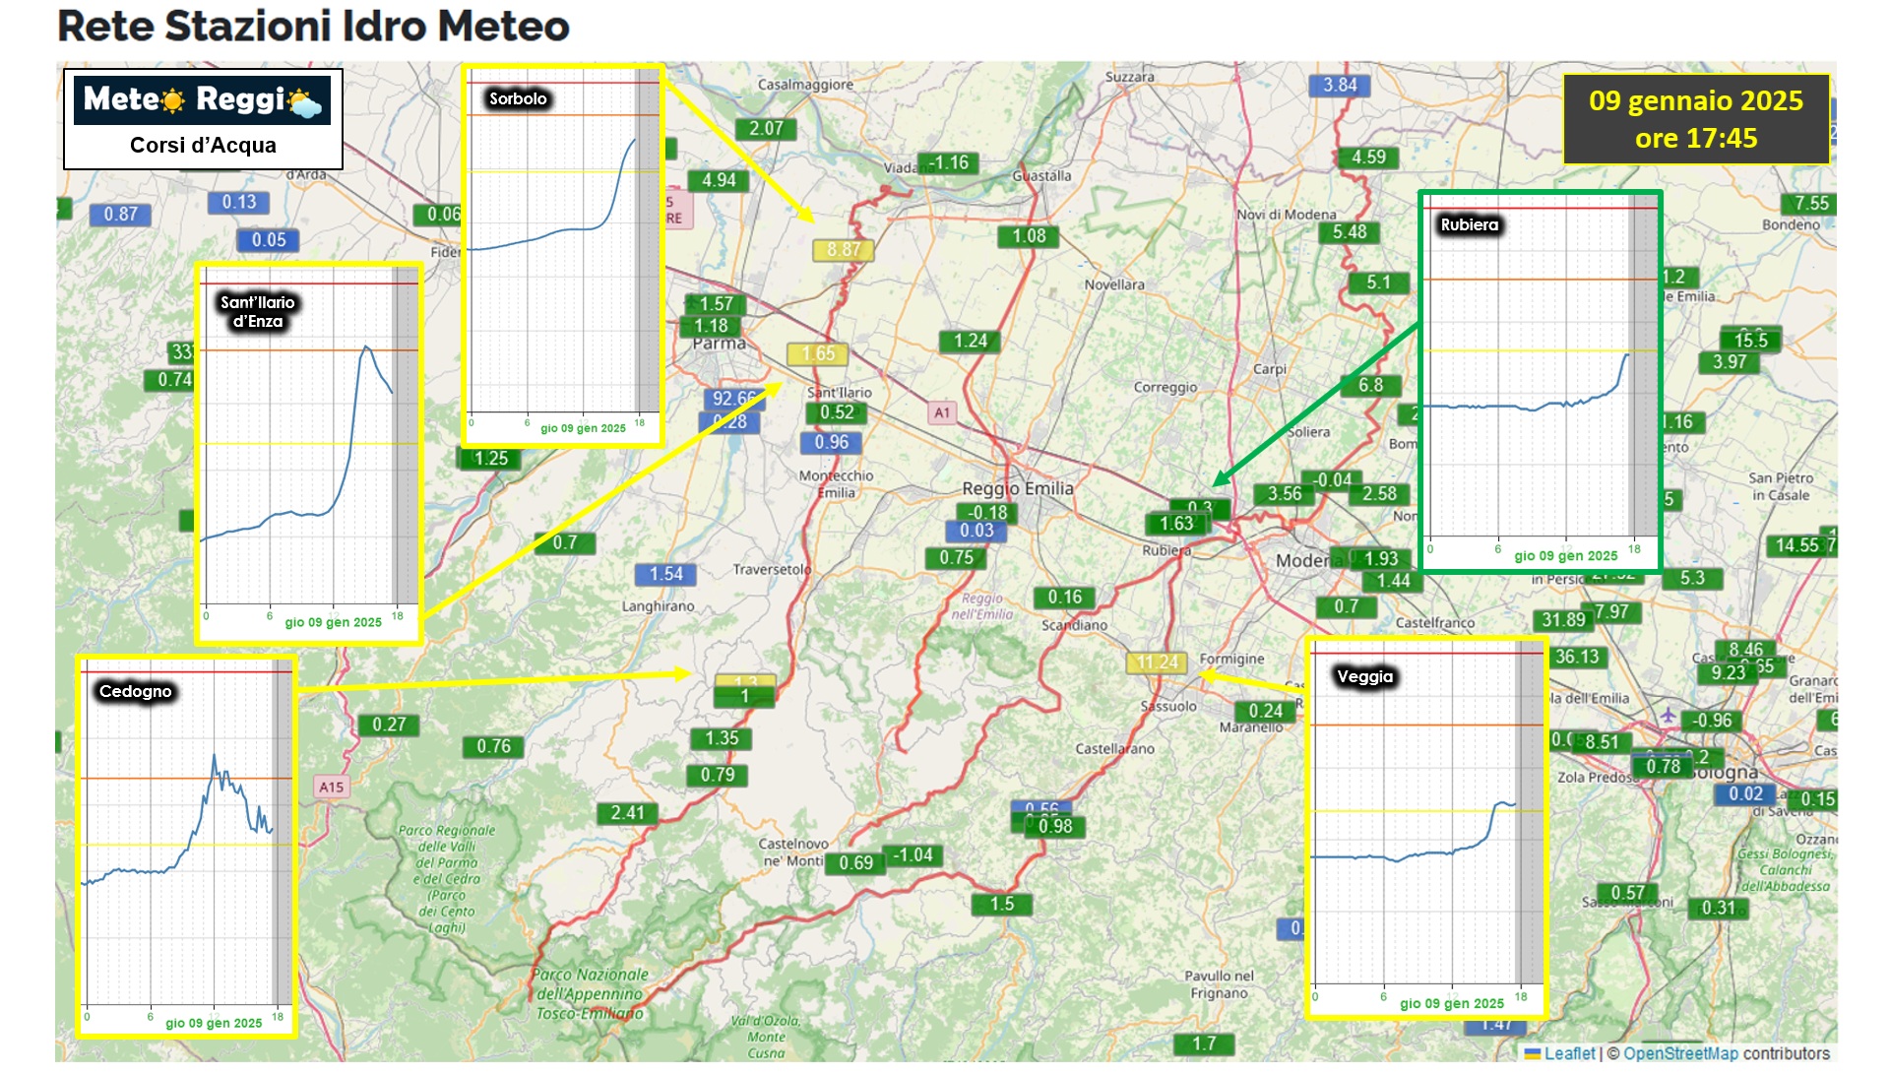Screen dimensions: 1889x1073
Task: Open the Veggia water level chart
Action: coord(1425,827)
